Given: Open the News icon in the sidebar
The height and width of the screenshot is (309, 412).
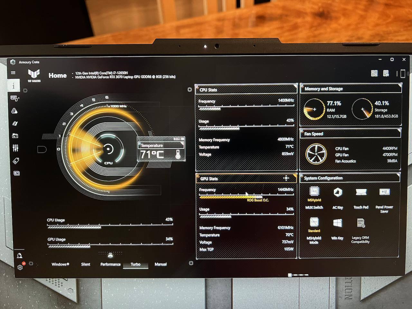Looking at the screenshot, I should [x=16, y=173].
